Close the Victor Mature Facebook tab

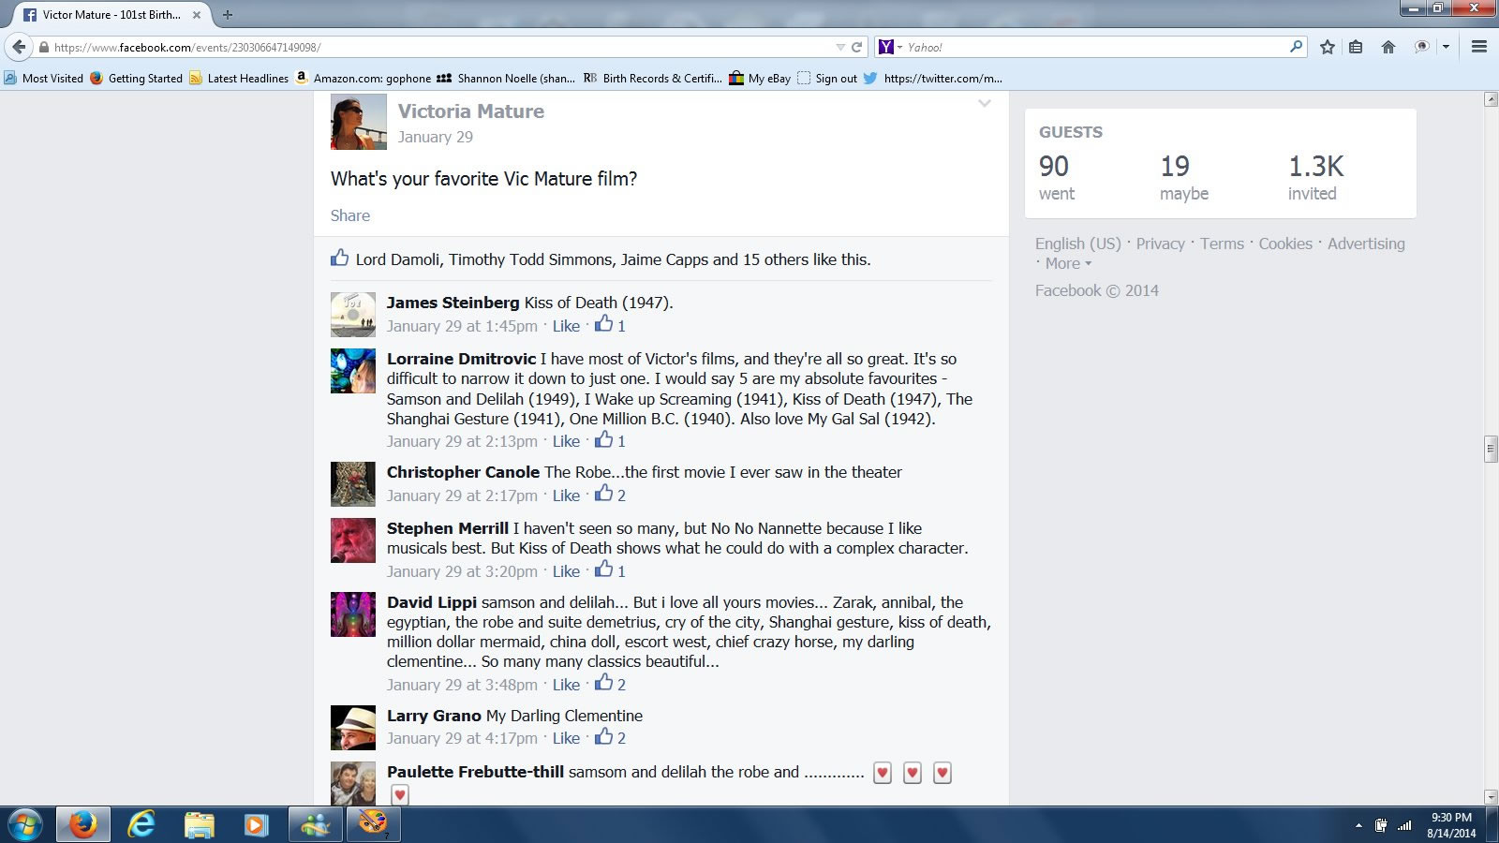coord(197,15)
